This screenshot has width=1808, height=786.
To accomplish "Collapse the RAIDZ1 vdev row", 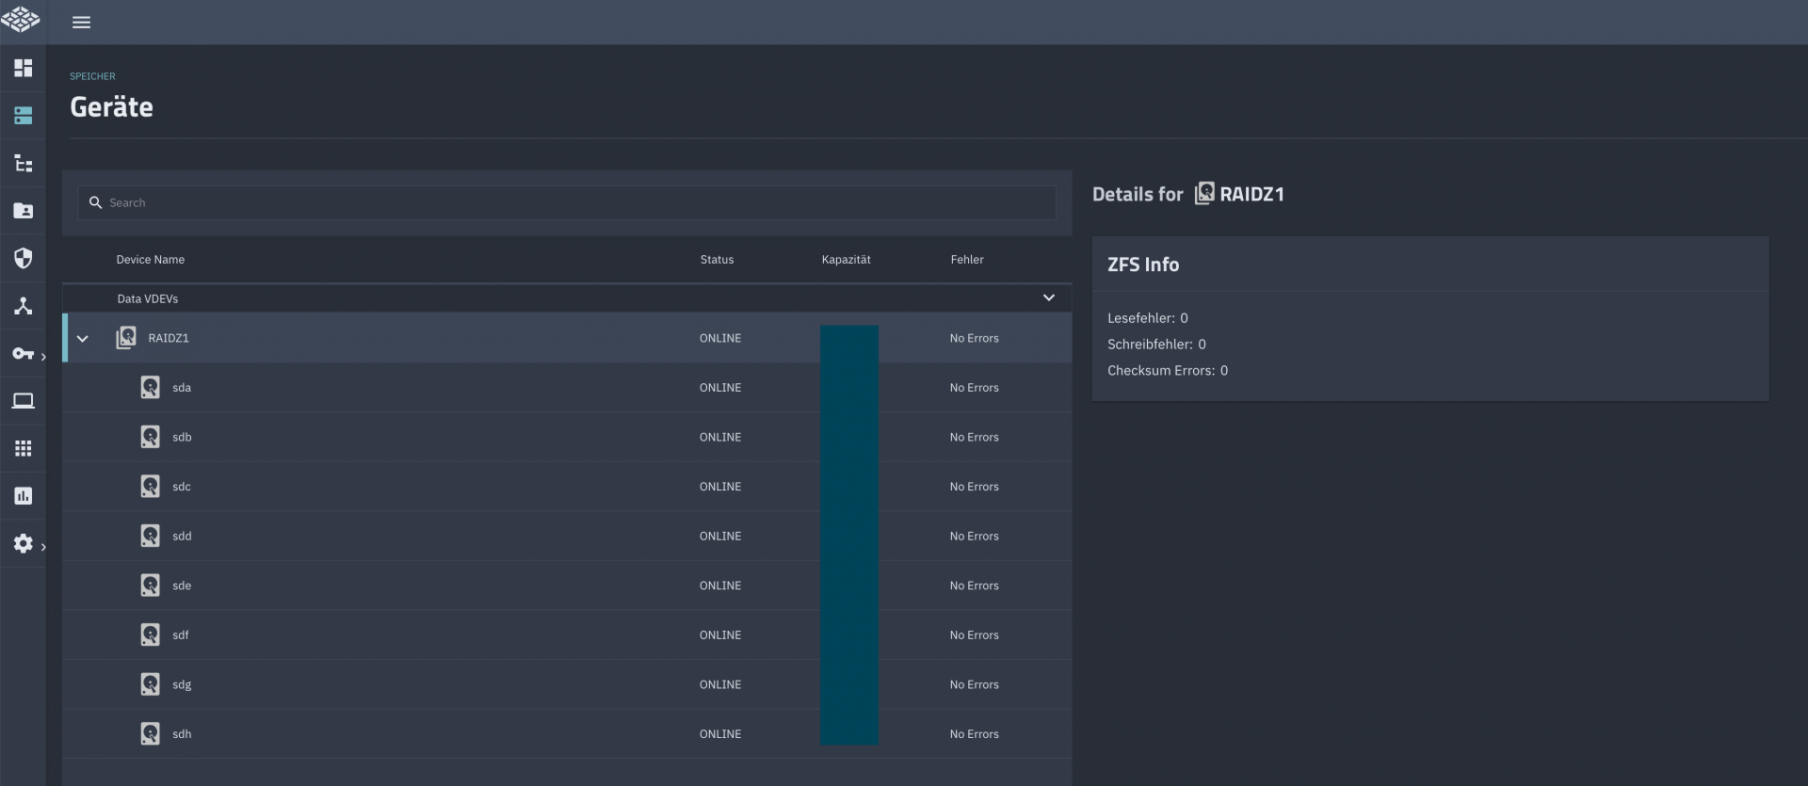I will [83, 339].
